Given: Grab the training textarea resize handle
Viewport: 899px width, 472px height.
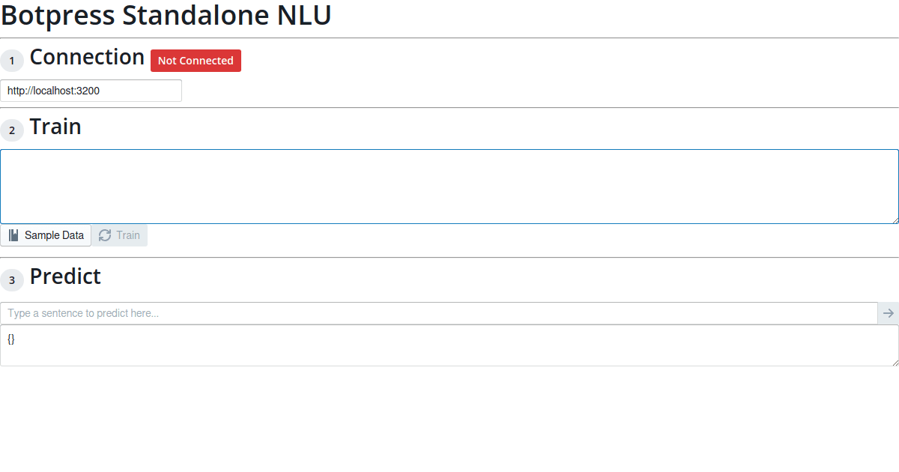Looking at the screenshot, I should tap(895, 220).
